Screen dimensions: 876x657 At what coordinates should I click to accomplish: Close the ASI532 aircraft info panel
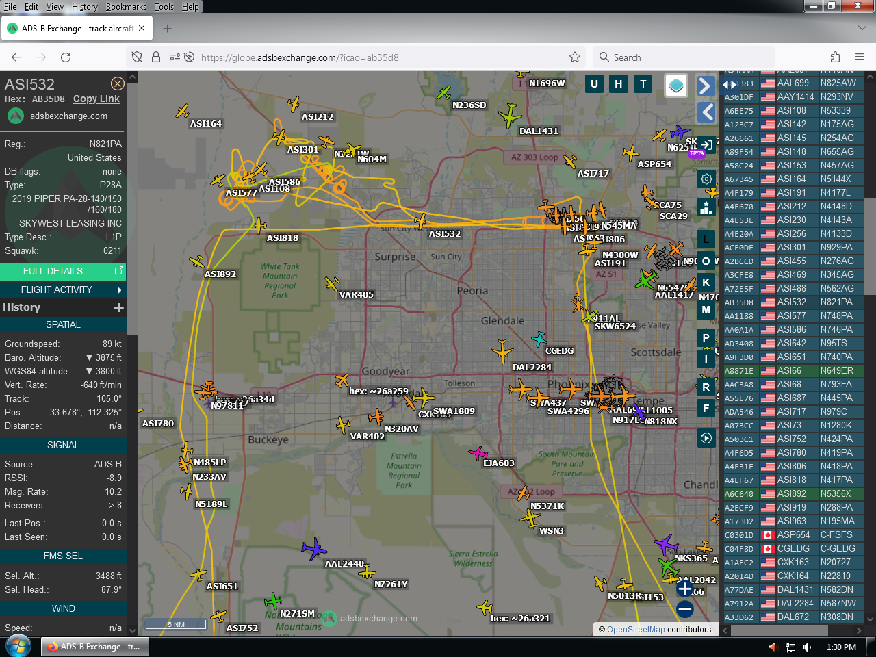tap(118, 83)
